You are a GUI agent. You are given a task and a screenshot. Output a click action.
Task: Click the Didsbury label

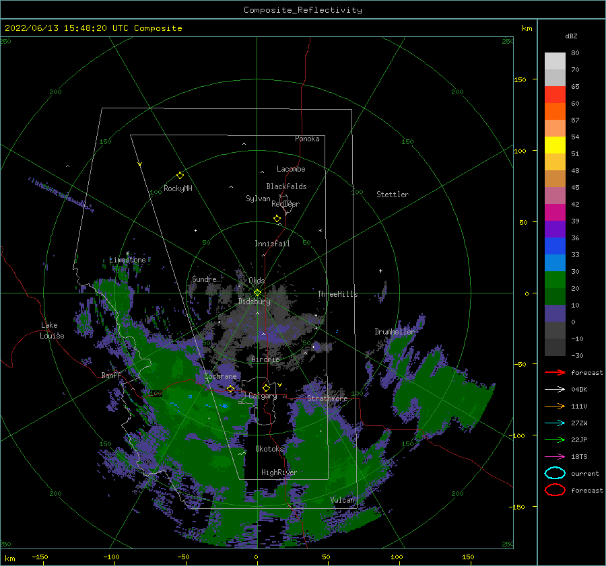[255, 302]
